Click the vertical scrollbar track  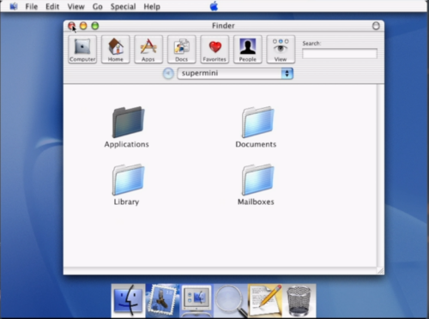click(380, 176)
